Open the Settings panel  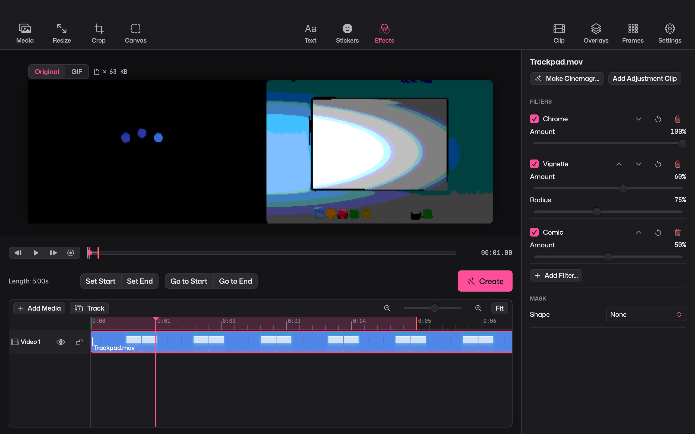[670, 34]
